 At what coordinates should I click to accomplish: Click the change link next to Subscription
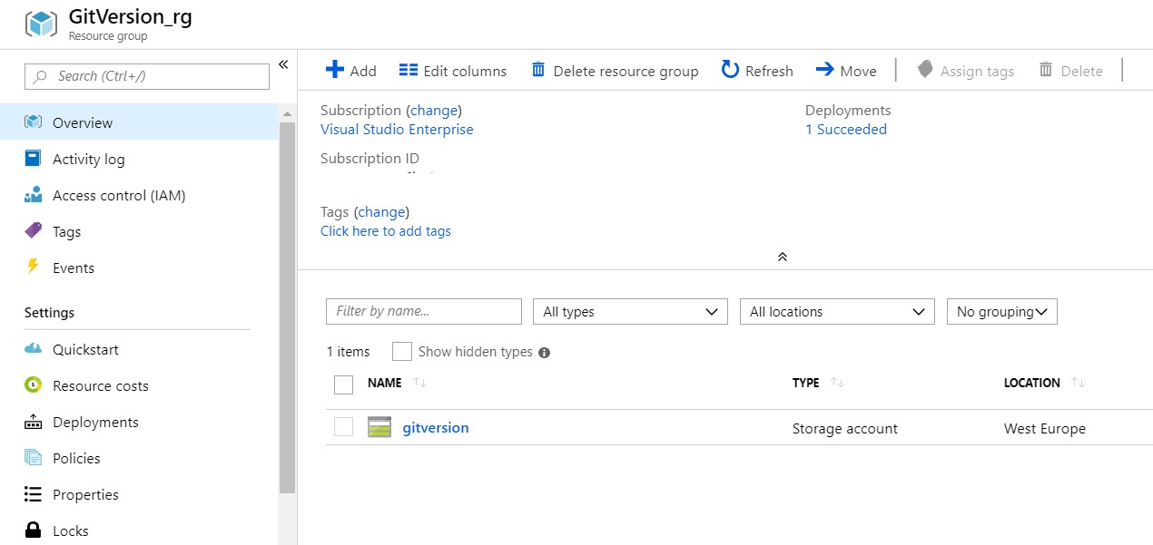coord(434,110)
